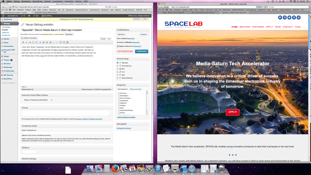Toggle bold formatting in the post editor
The image size is (311, 175).
tap(23, 42)
